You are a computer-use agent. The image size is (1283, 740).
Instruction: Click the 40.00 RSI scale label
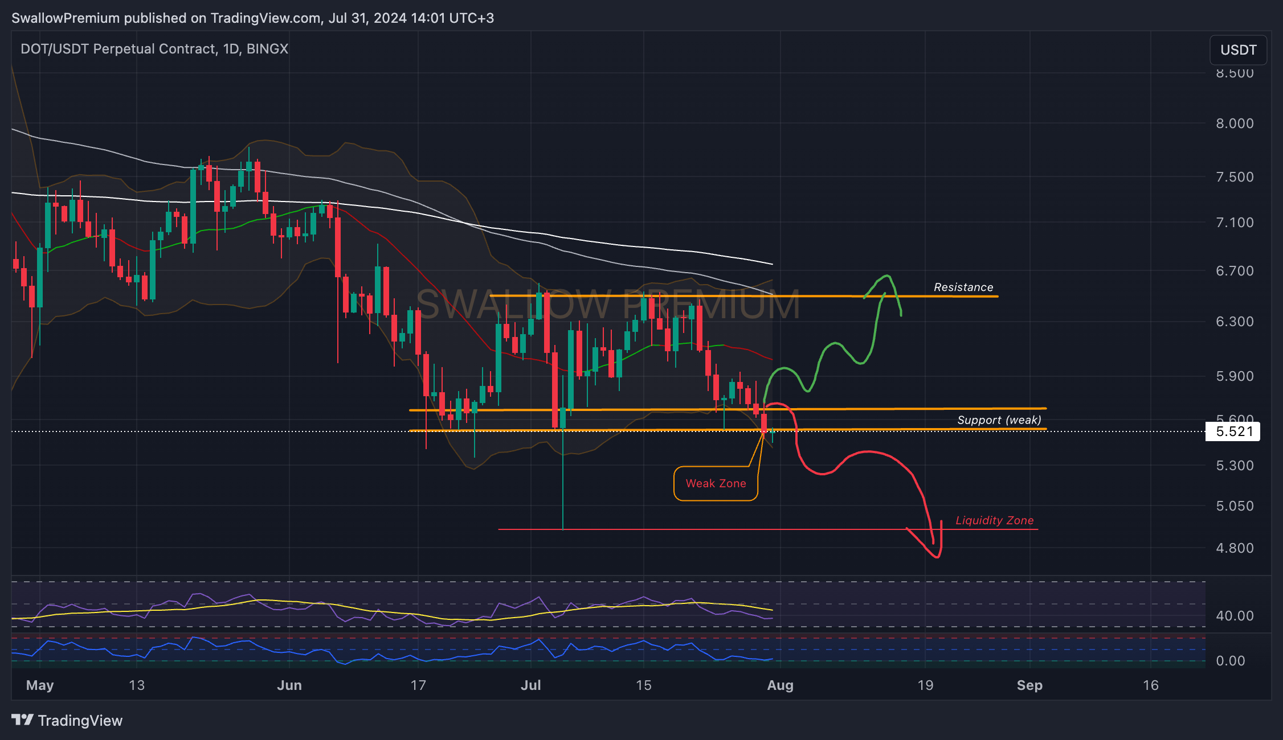pyautogui.click(x=1235, y=616)
